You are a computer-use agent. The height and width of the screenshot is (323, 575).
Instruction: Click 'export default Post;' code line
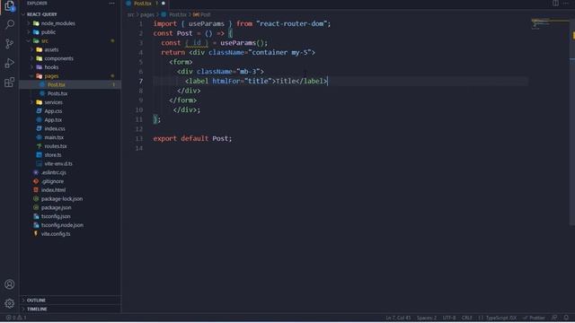pyautogui.click(x=192, y=138)
